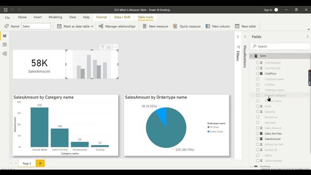Go to previous page tab arrow
Image resolution: width=311 pixels, height=175 pixels.
coord(11,163)
